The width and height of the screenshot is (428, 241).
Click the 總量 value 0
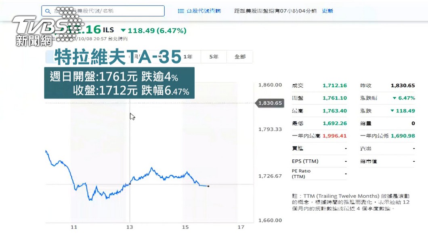click(413, 123)
